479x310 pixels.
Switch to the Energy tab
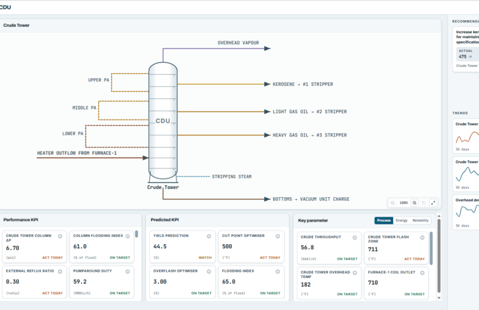pos(402,220)
